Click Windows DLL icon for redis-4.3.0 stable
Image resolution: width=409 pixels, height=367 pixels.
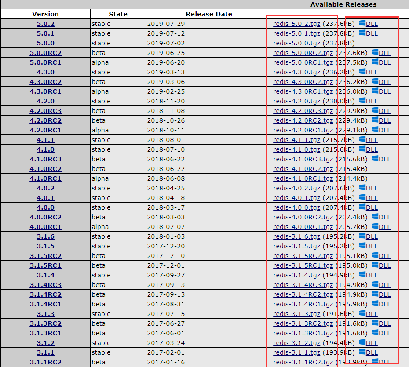362,71
